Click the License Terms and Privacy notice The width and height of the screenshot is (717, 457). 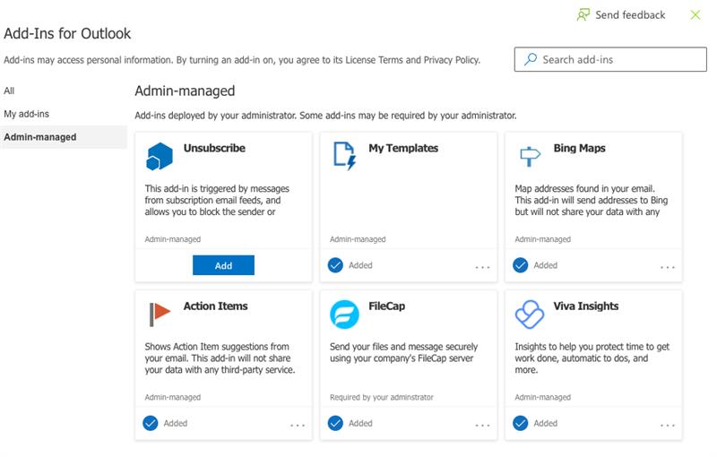click(242, 60)
